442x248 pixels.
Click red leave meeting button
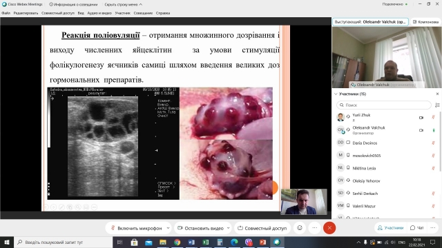tap(329, 228)
